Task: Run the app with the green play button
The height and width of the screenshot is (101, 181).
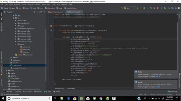Action: click(137, 8)
